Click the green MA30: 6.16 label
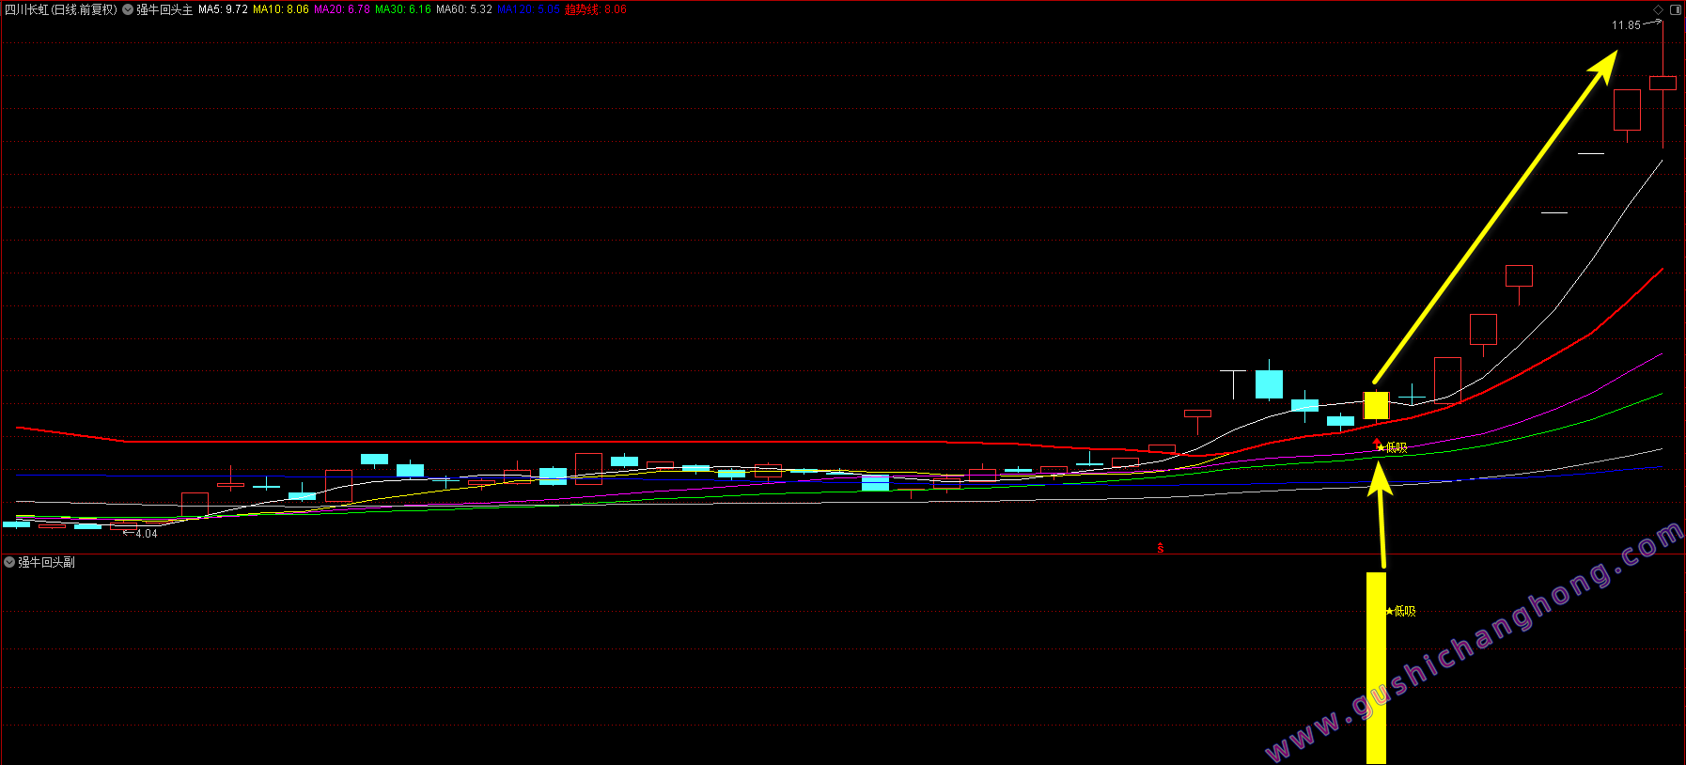Viewport: 1686px width, 765px height. [403, 9]
